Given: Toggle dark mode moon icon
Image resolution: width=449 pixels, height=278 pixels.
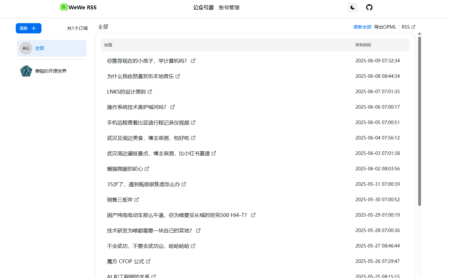Looking at the screenshot, I should coord(353,7).
